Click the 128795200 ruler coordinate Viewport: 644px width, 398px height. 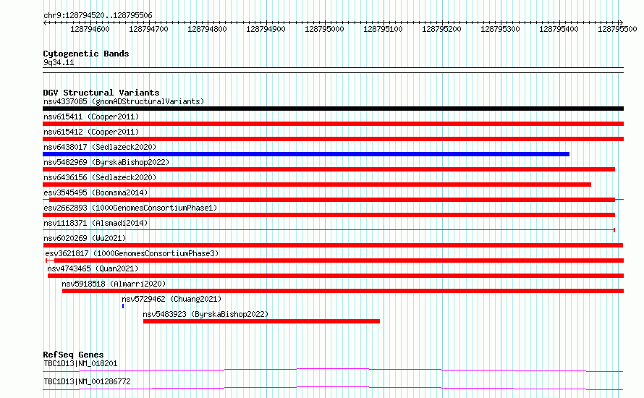pos(441,29)
